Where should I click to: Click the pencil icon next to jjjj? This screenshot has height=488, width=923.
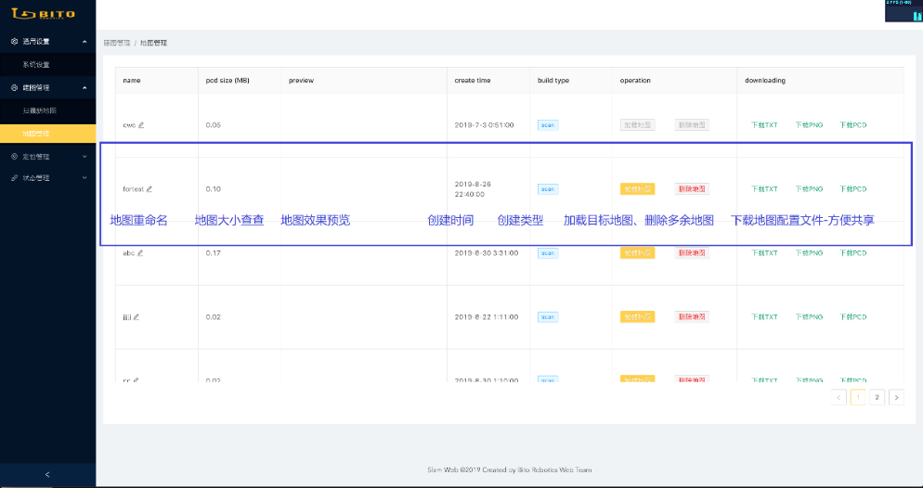tap(136, 316)
